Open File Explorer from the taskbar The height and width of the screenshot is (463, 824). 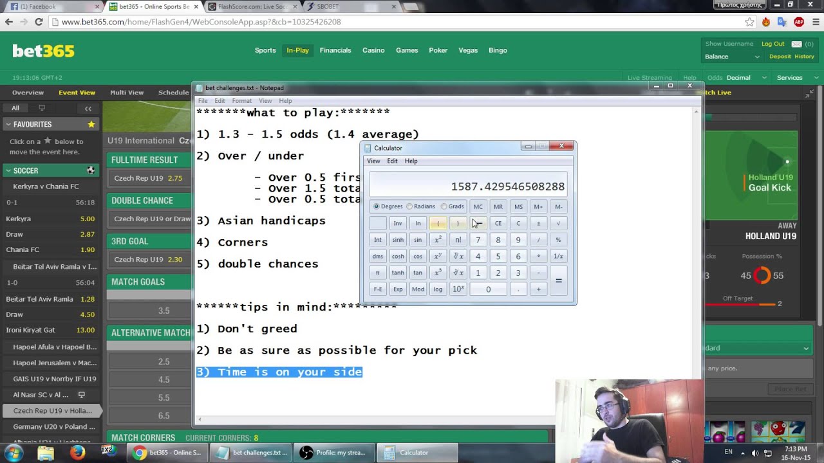(46, 453)
